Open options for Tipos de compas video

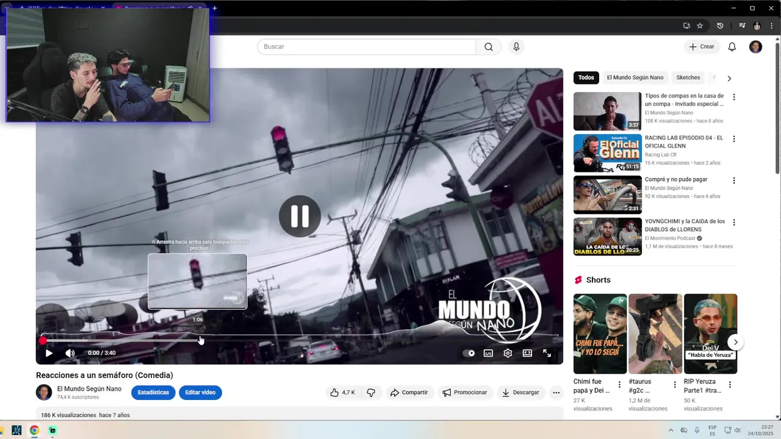pos(734,97)
